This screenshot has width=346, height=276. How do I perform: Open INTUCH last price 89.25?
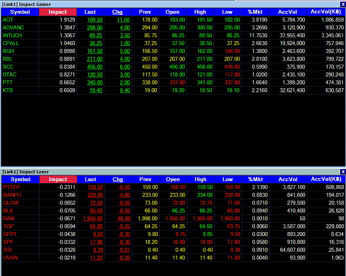point(96,35)
